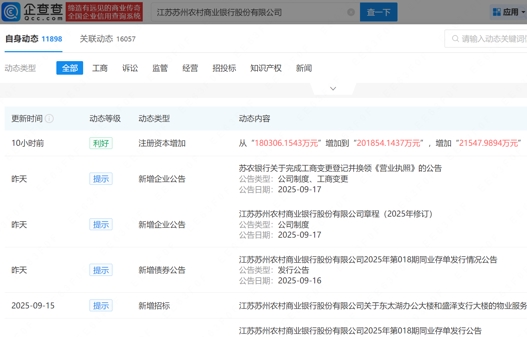The image size is (527, 337).
Task: Click 提示 tag in 营业执照 announcement row
Action: pos(101,179)
